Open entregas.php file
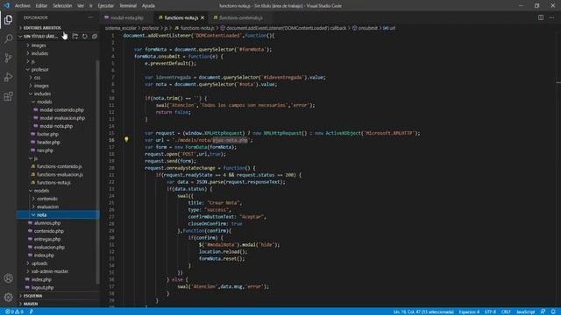The height and width of the screenshot is (315, 561). click(x=46, y=239)
